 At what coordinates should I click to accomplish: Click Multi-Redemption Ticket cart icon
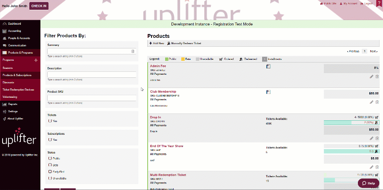pyautogui.click(x=377, y=175)
